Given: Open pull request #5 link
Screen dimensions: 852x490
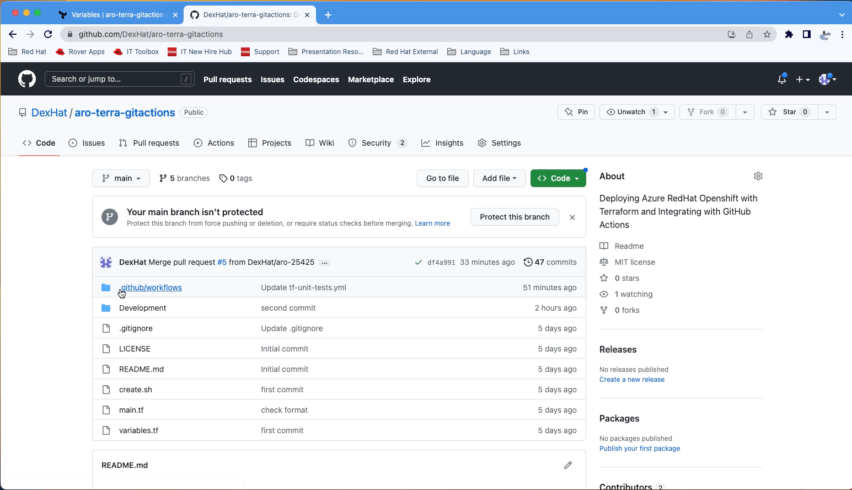Looking at the screenshot, I should coord(222,262).
